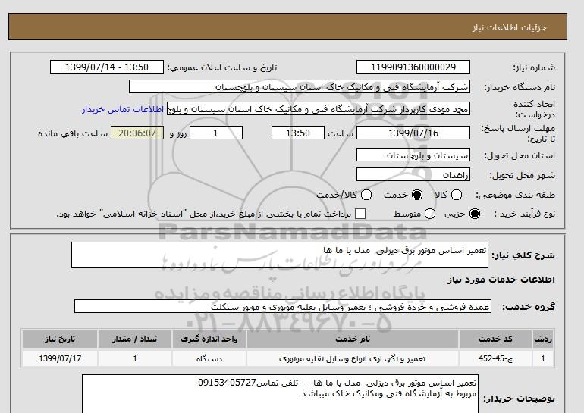
Task: Click the announcement date field 1399/07/14 - 13:50
Action: pyautogui.click(x=107, y=67)
